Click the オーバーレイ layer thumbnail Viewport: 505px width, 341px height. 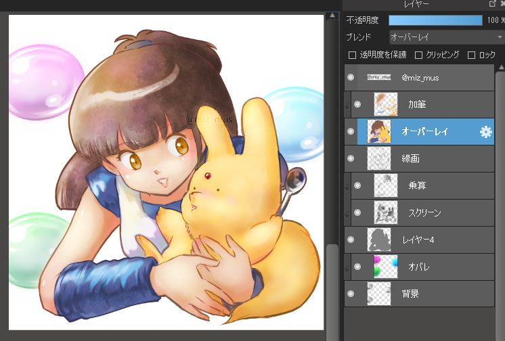coord(379,131)
